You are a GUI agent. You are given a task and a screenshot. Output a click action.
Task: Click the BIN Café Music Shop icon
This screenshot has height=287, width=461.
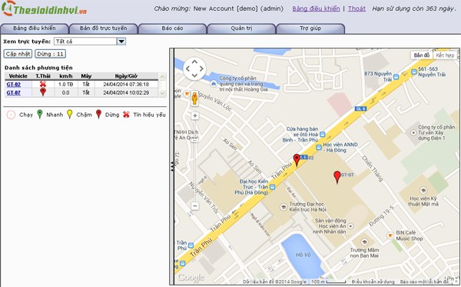pos(390,235)
